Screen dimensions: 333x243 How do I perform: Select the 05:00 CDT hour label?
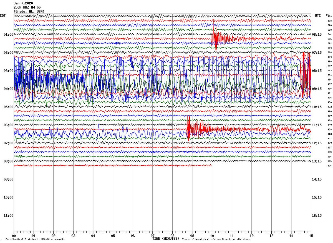pos(8,107)
